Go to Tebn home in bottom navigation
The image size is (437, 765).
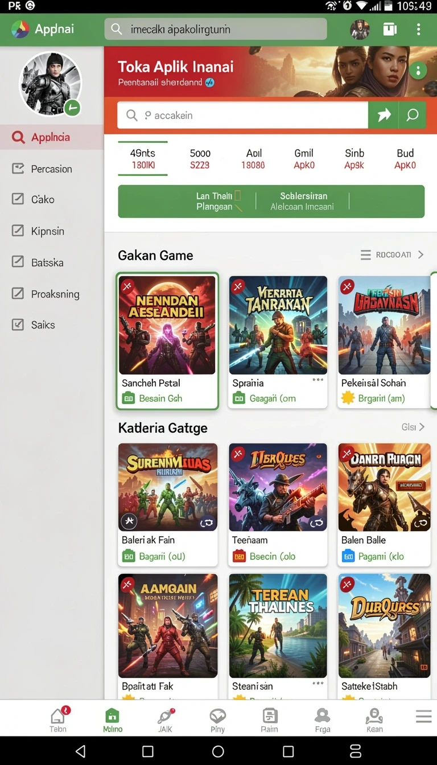[x=58, y=719]
